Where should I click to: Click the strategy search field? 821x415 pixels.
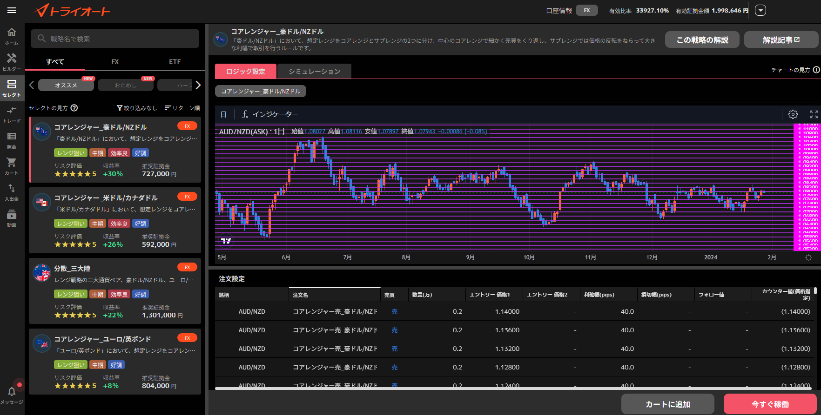pyautogui.click(x=115, y=39)
